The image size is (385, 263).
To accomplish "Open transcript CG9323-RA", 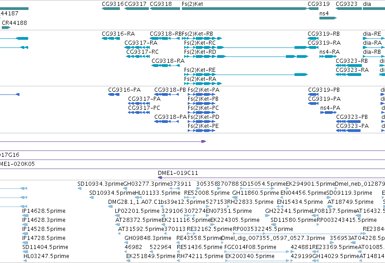I will pos(352,70).
